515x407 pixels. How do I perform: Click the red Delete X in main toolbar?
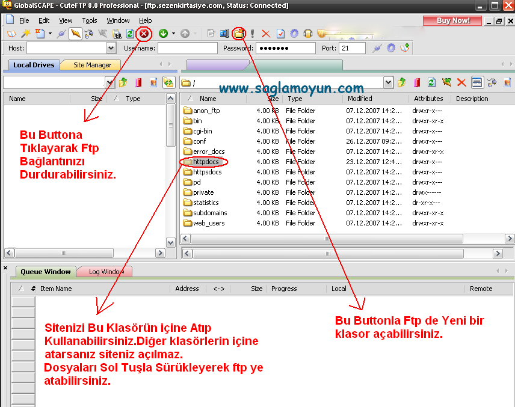[x=266, y=34]
